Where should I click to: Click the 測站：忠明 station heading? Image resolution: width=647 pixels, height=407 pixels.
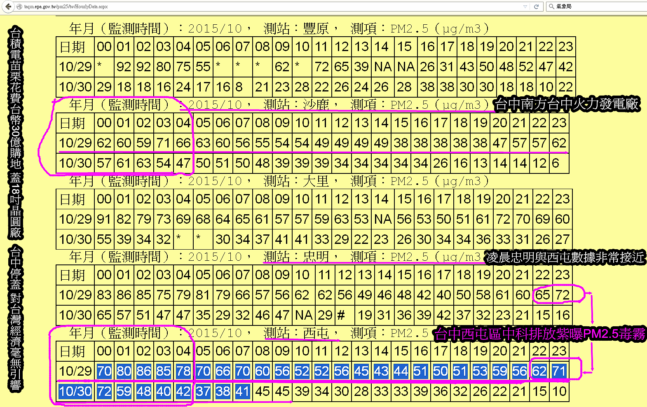point(296,257)
